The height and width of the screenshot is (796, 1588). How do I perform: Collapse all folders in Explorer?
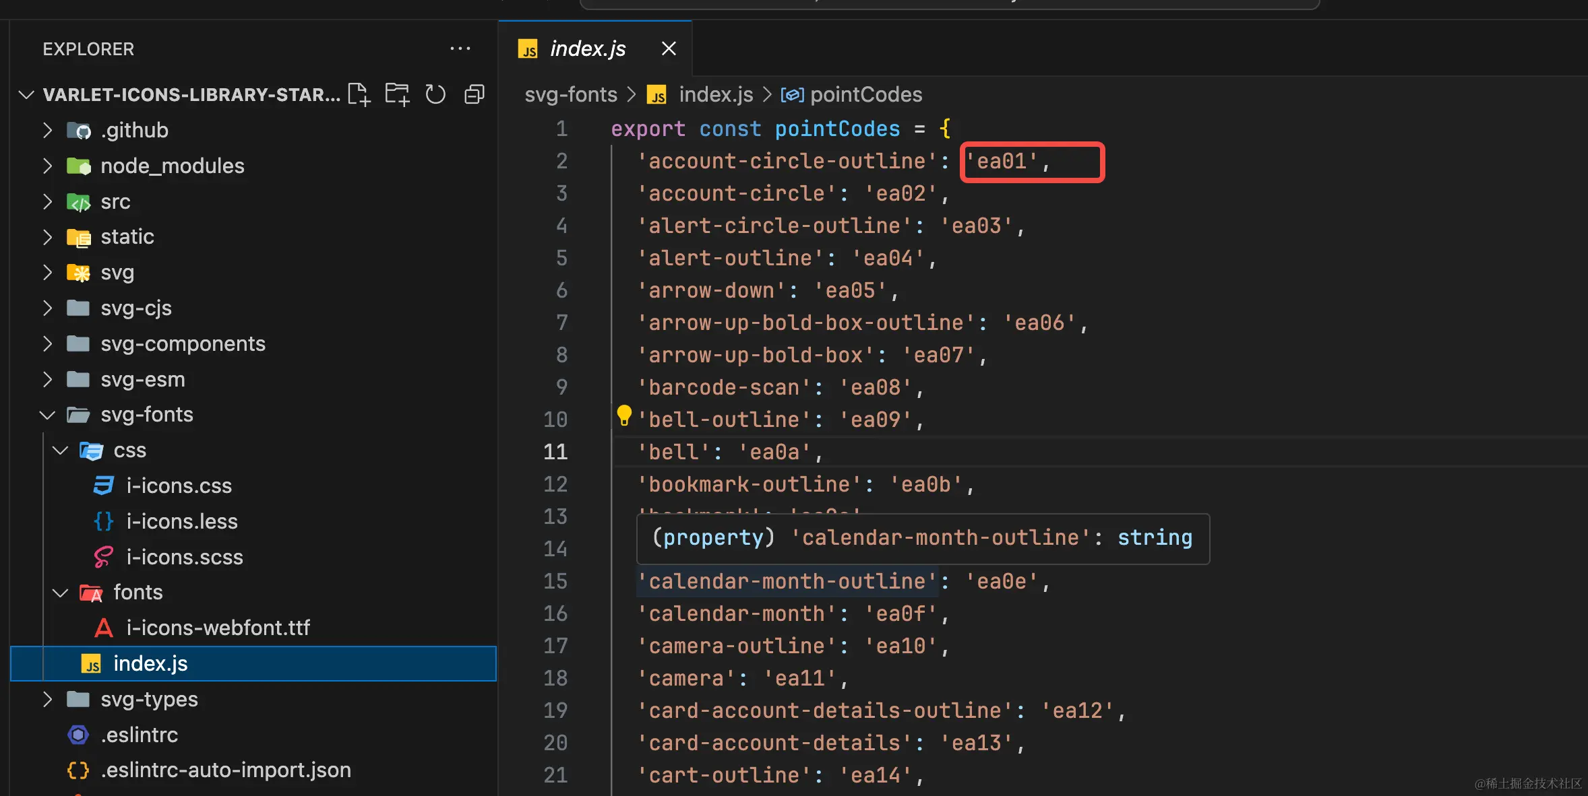475,94
